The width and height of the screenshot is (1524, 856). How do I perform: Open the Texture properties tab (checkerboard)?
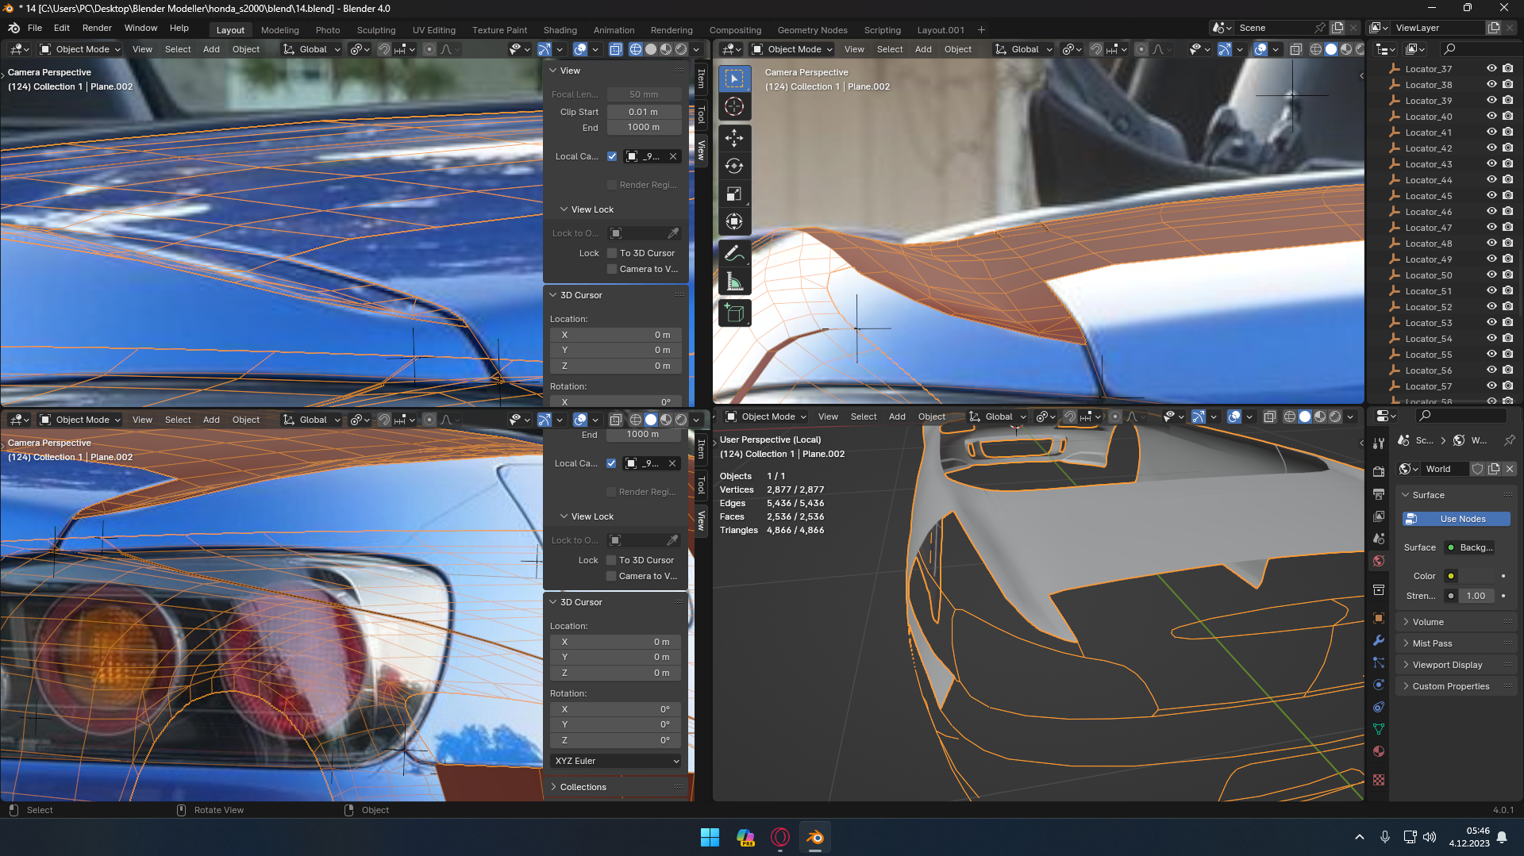(1379, 780)
